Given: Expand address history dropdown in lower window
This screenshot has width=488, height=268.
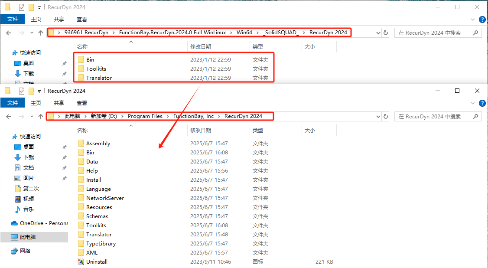Looking at the screenshot, I should coord(378,116).
